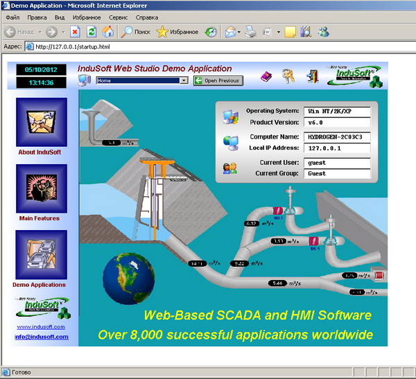The width and height of the screenshot is (416, 379).
Task: Click the Mail envelope toolbar icon
Action: click(x=230, y=32)
